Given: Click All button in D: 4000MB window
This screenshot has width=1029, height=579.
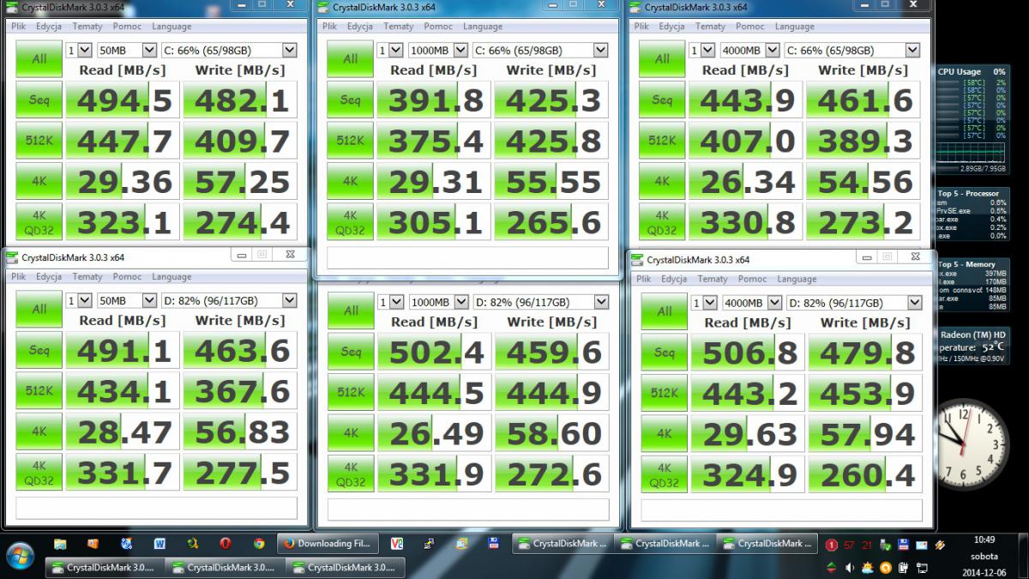Looking at the screenshot, I should pyautogui.click(x=664, y=311).
